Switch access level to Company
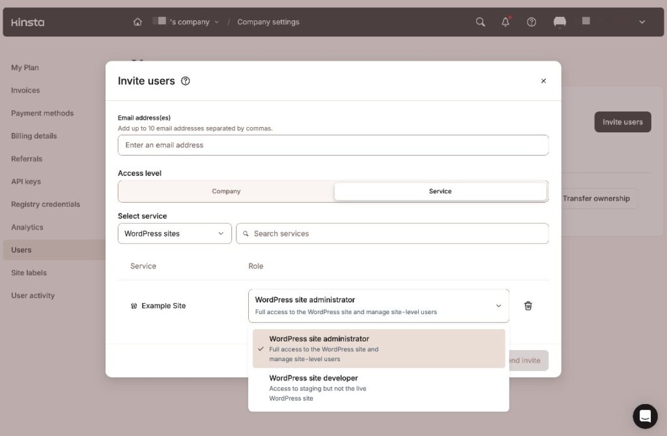 coord(226,191)
